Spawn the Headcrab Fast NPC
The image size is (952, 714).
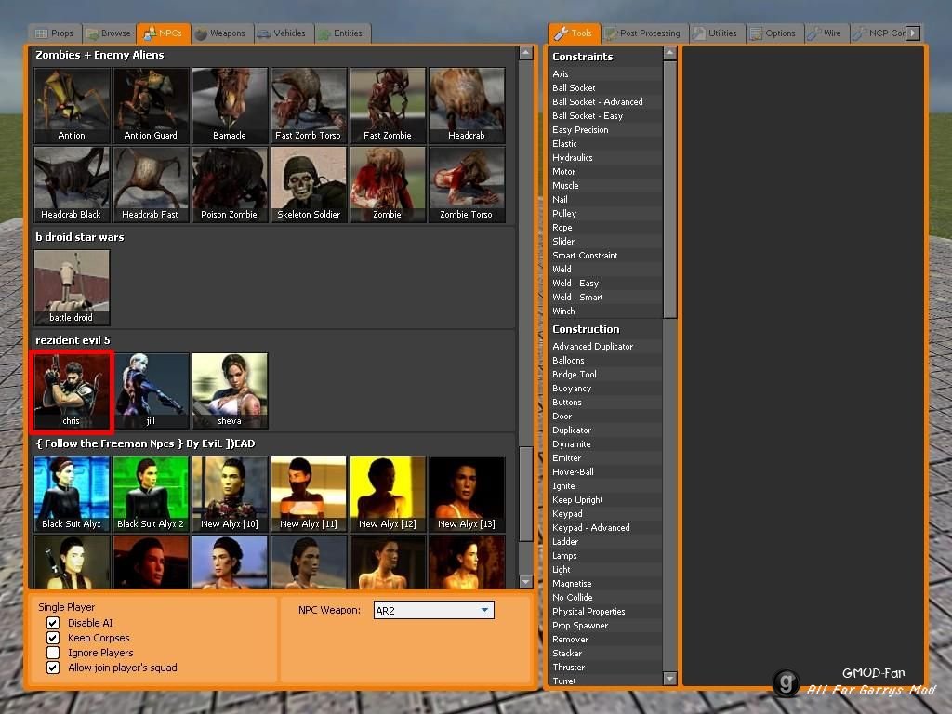click(x=151, y=184)
